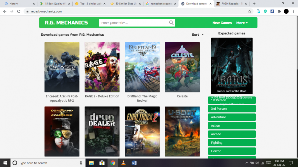Reload the repack-mechanics page
Screen dimensions: 298x167
coord(18,12)
